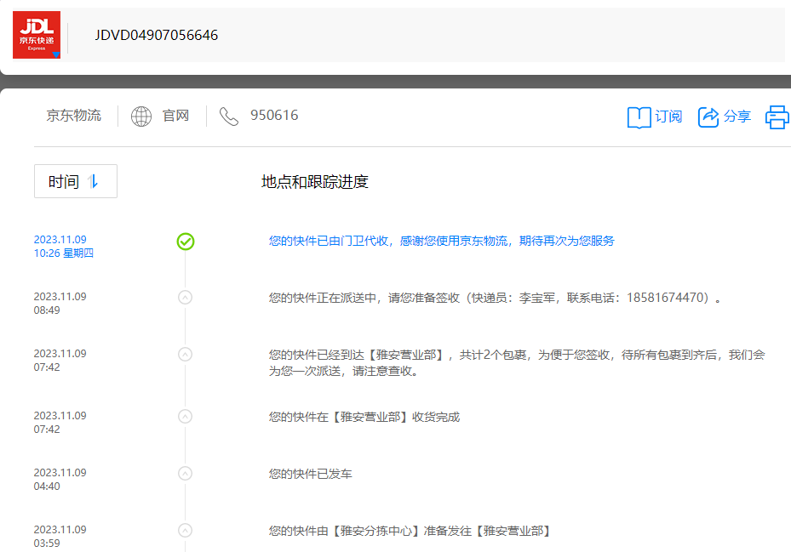
Task: Click the JDL Express carrier logo
Action: 37,35
